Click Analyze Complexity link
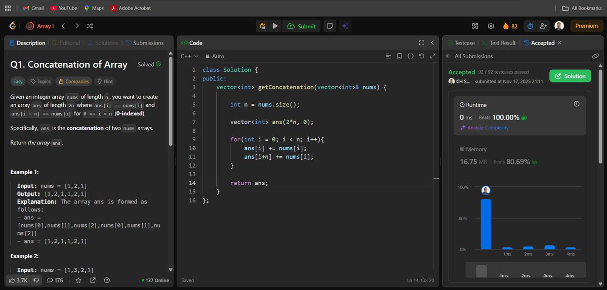This screenshot has width=607, height=290. pos(484,128)
